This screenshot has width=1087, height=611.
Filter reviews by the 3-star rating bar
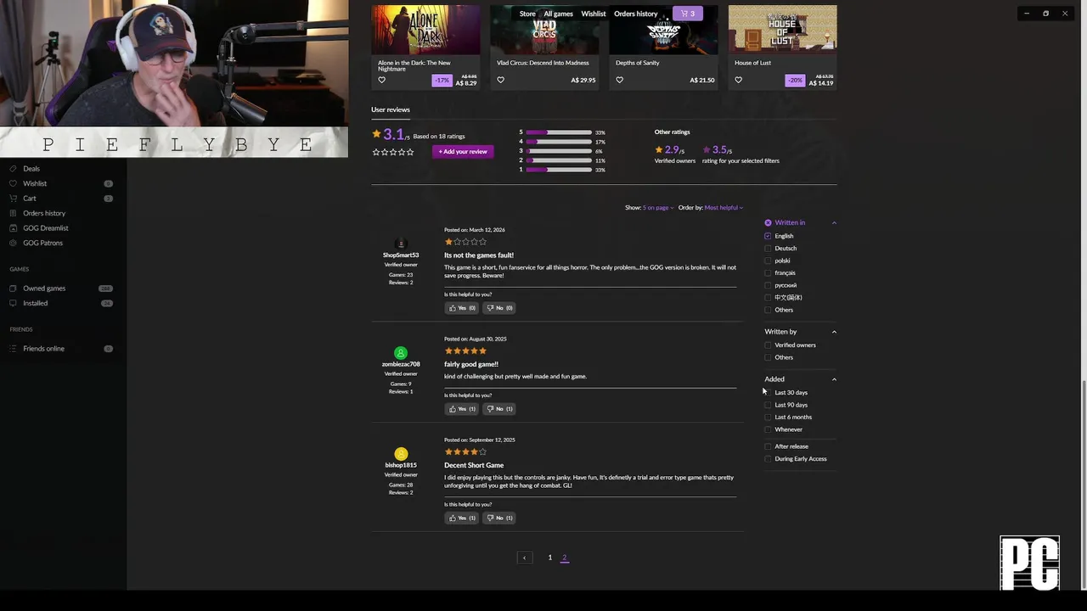click(x=559, y=151)
